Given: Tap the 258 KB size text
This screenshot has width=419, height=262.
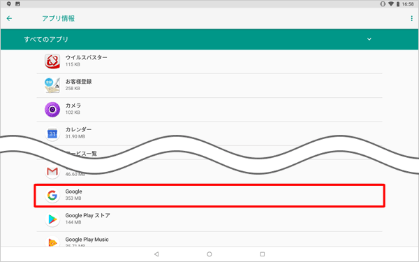Looking at the screenshot, I should (73, 89).
